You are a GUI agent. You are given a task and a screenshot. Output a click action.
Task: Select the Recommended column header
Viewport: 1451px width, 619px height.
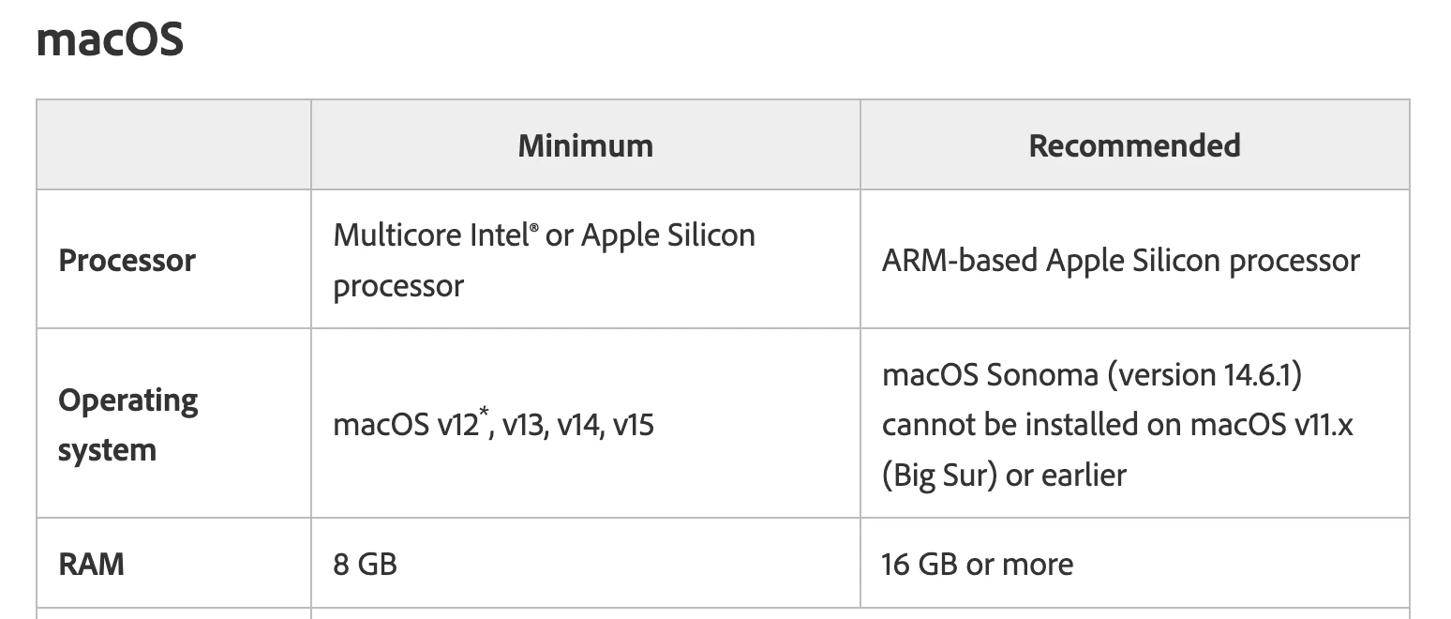click(1134, 145)
